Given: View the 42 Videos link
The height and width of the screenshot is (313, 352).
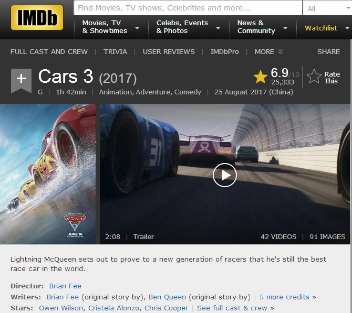Looking at the screenshot, I should point(278,236).
